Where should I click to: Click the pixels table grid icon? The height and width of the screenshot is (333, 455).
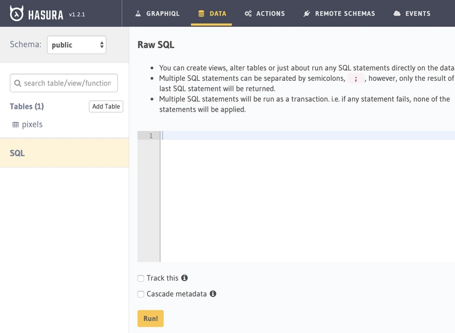tap(15, 125)
